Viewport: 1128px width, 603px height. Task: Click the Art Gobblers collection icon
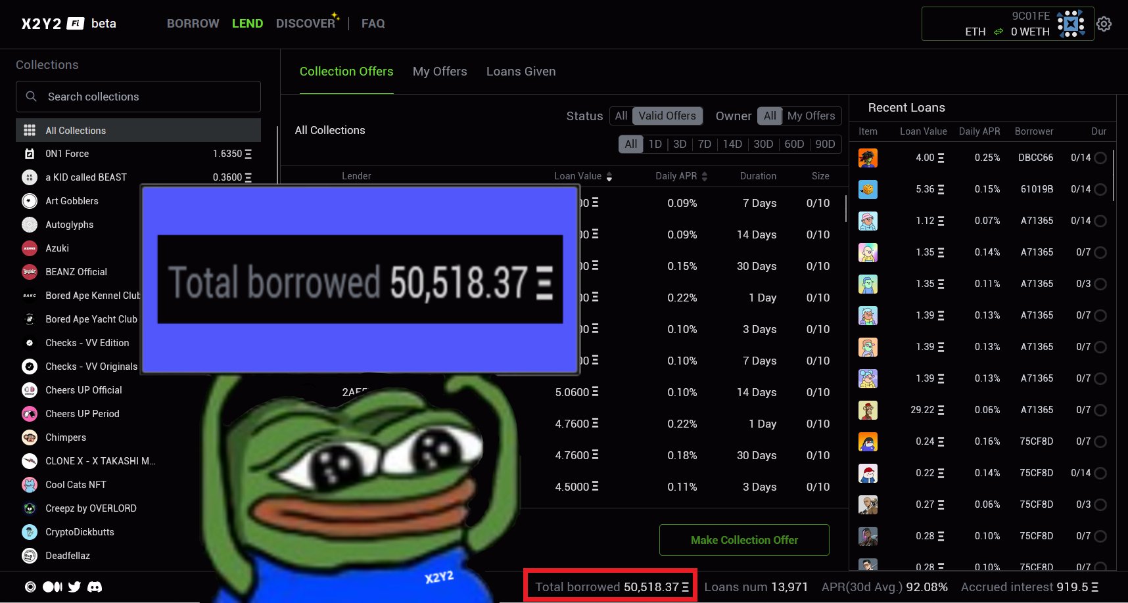[30, 201]
